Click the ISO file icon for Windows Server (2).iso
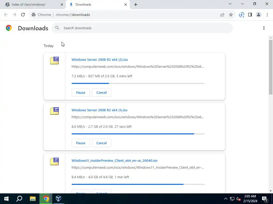The image size is (273, 204). point(54,61)
